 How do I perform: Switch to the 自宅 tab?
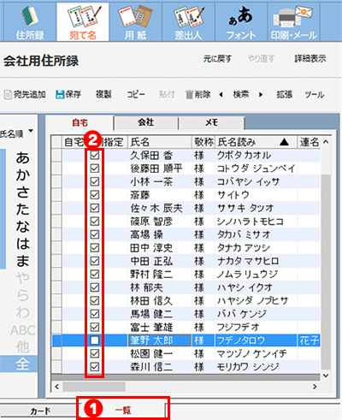pyautogui.click(x=80, y=123)
